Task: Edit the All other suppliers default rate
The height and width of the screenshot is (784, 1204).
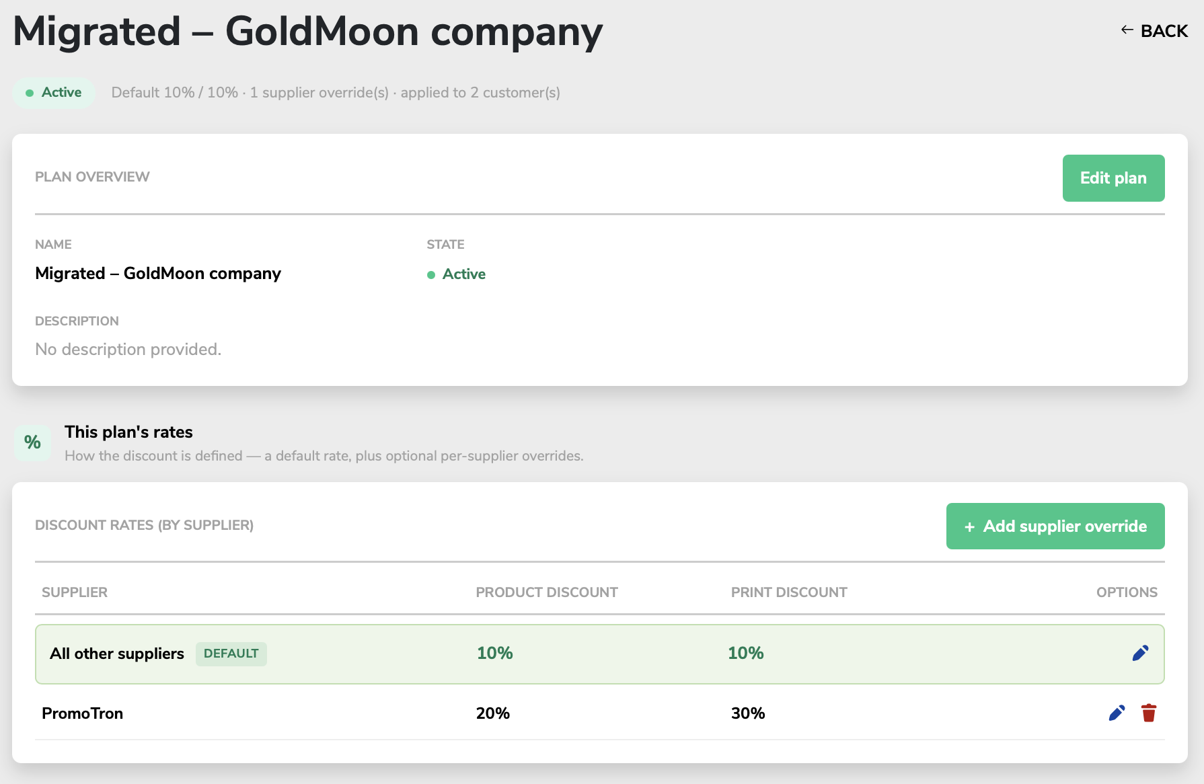Action: click(1140, 654)
